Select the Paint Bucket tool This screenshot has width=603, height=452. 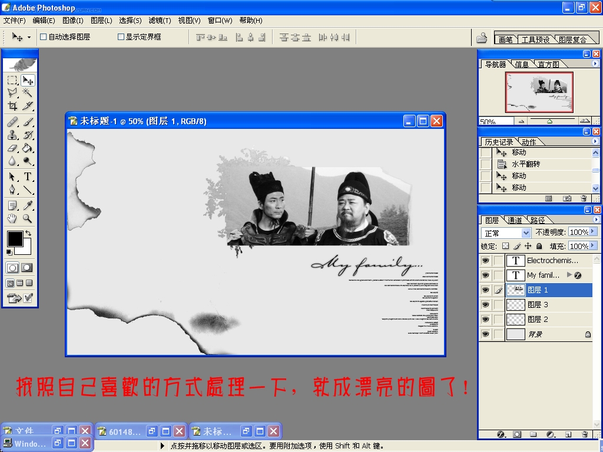[28, 148]
